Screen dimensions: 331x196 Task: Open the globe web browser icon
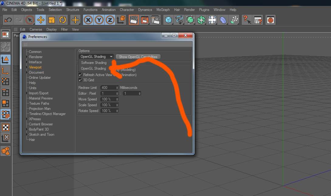[271, 20]
